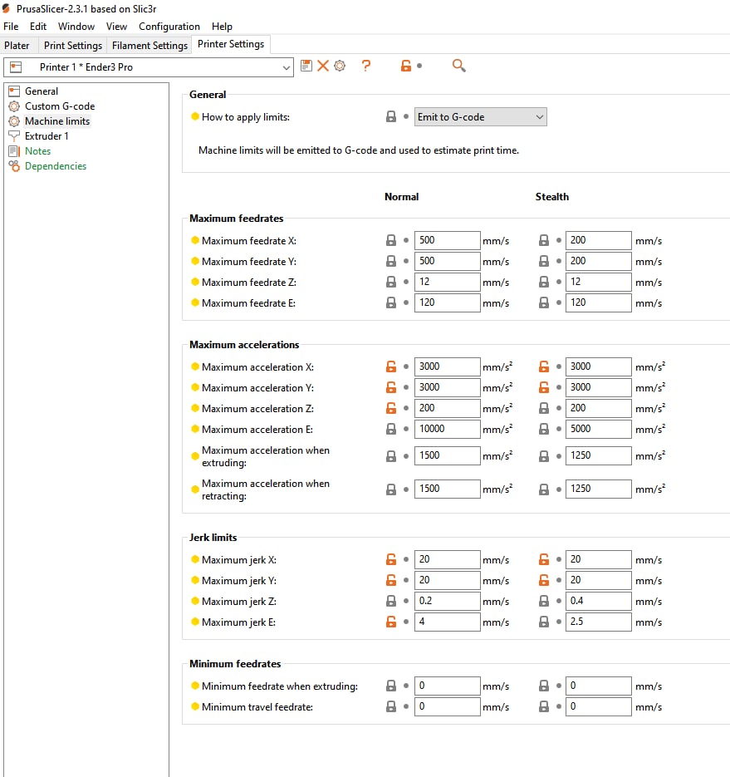Image resolution: width=730 pixels, height=777 pixels.
Task: Click the Notes page icon in sidebar
Action: (14, 151)
